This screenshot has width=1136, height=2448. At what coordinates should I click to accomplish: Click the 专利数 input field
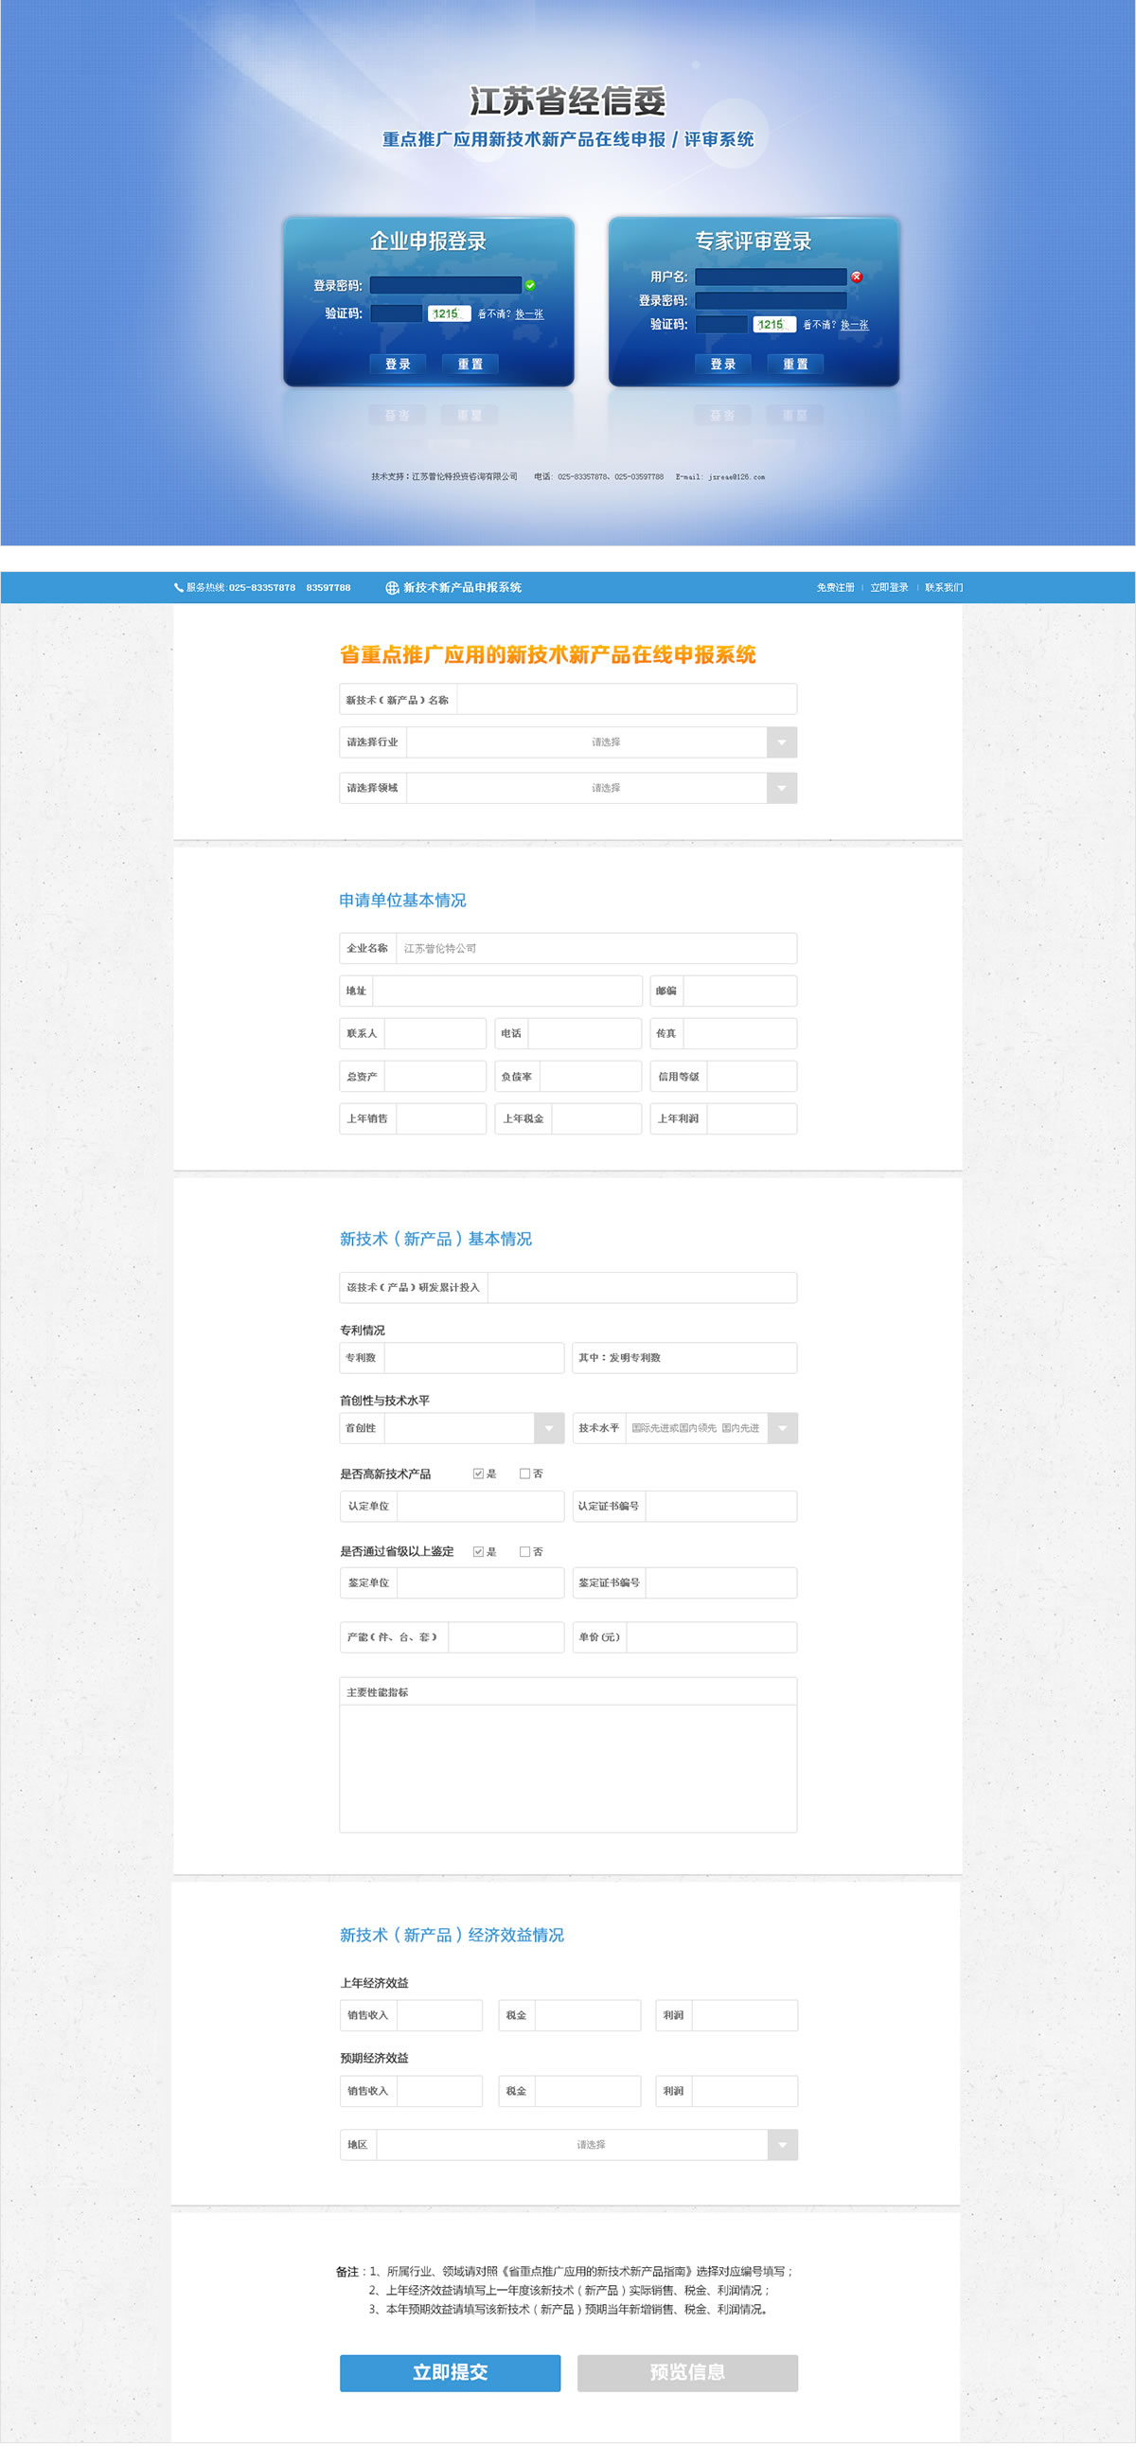click(x=474, y=1358)
